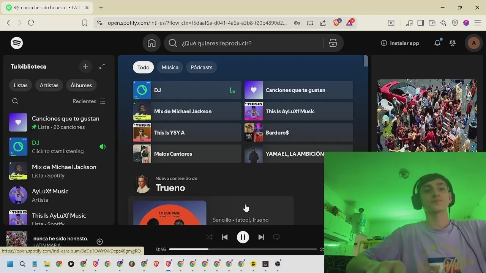Open the Windows Start menu

click(10, 264)
